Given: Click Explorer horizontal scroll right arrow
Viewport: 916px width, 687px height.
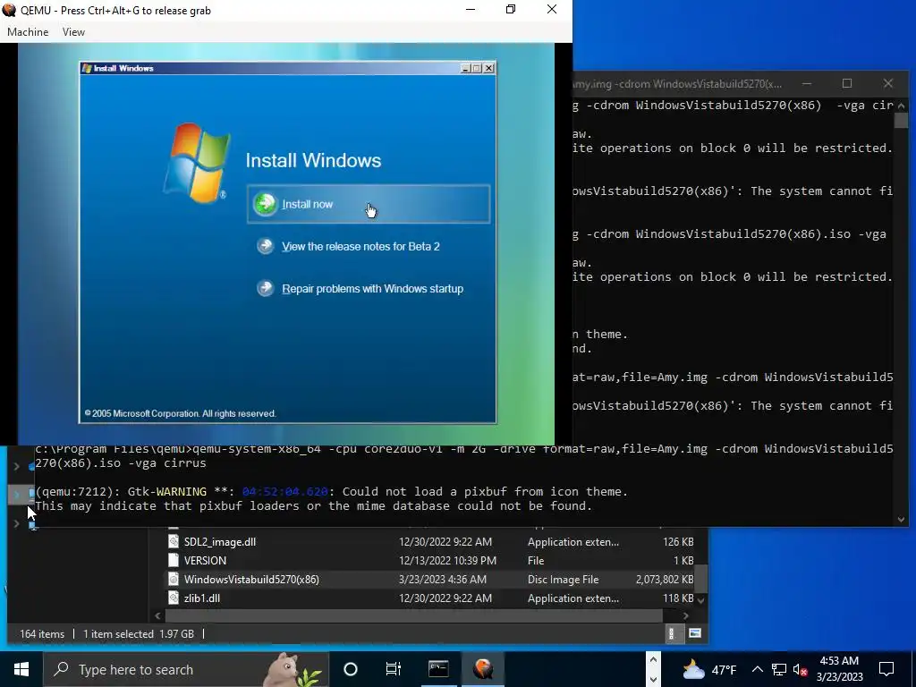Looking at the screenshot, I should pyautogui.click(x=686, y=615).
